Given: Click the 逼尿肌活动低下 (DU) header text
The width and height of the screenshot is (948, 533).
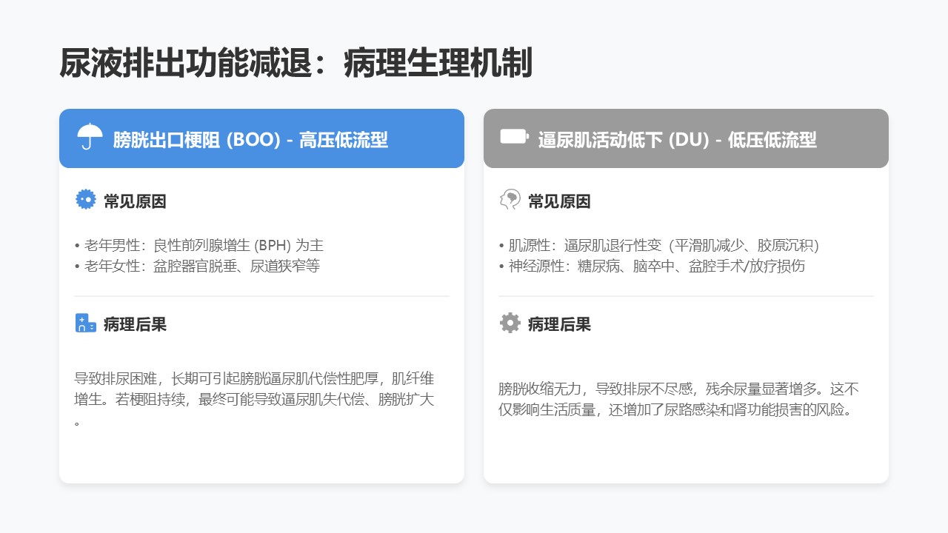Looking at the screenshot, I should point(677,139).
